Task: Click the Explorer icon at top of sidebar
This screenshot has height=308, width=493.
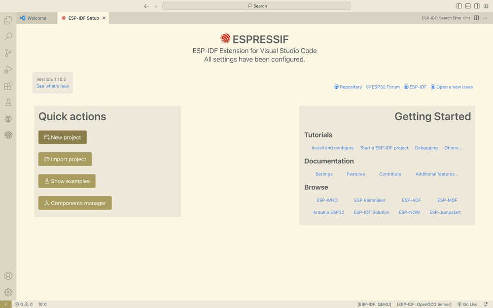Action: pos(8,20)
